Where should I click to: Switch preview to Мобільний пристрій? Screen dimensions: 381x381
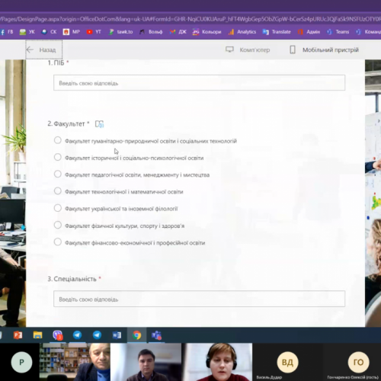tap(324, 50)
